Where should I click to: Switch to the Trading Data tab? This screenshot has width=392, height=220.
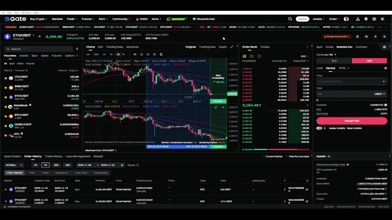115,47
